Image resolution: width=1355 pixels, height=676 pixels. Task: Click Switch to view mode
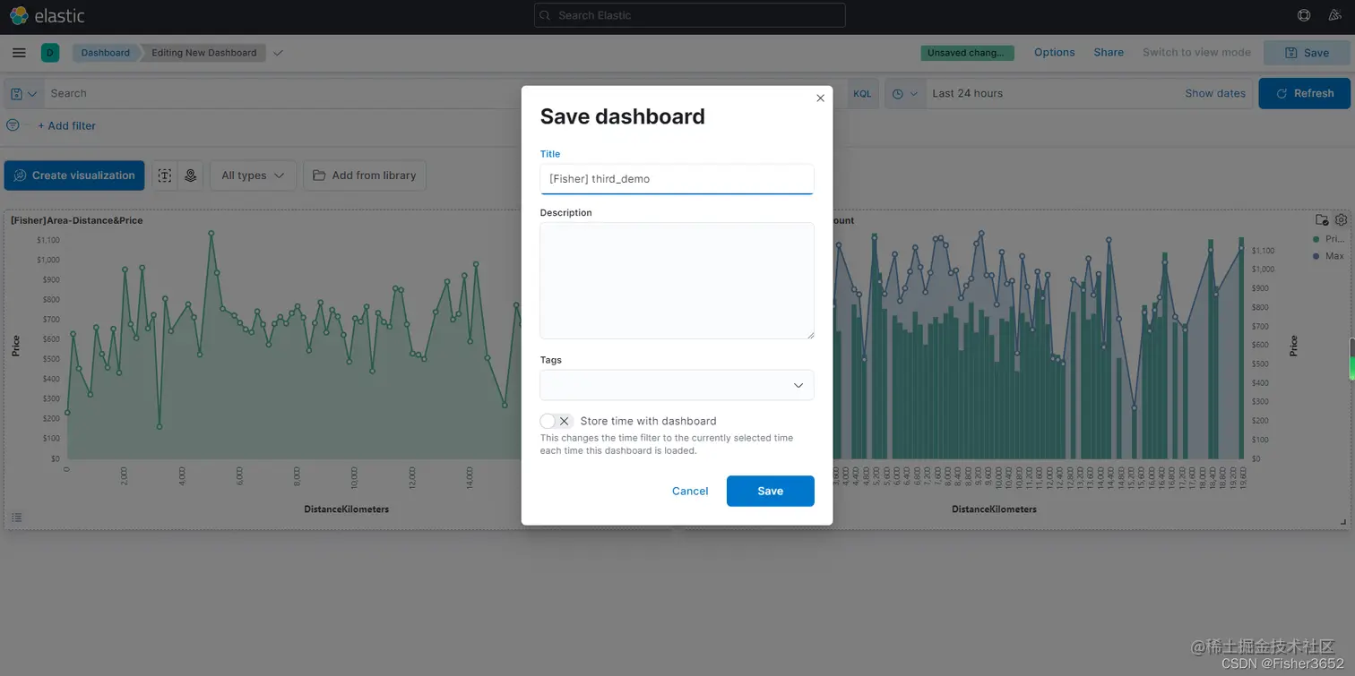(x=1196, y=53)
